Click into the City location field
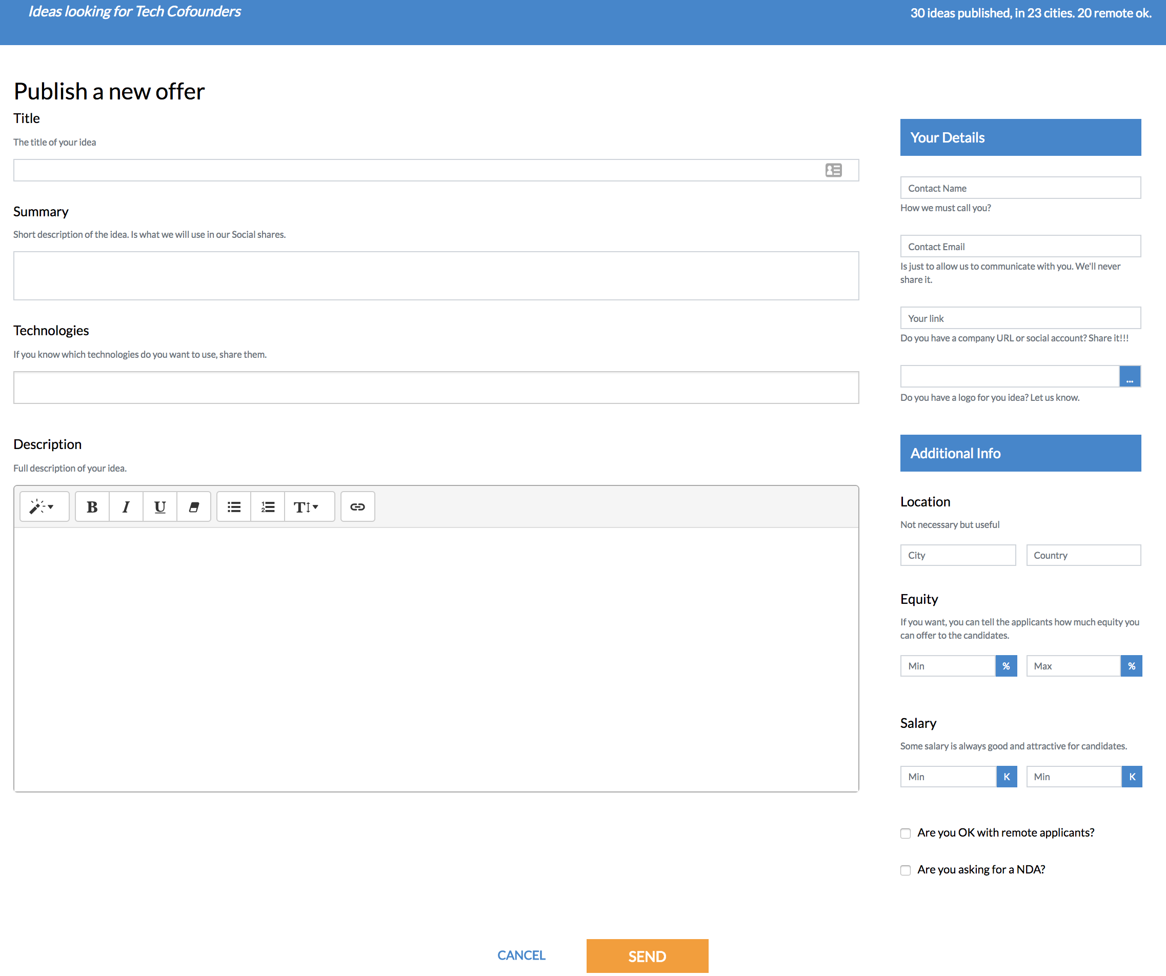This screenshot has height=976, width=1166. (x=958, y=555)
